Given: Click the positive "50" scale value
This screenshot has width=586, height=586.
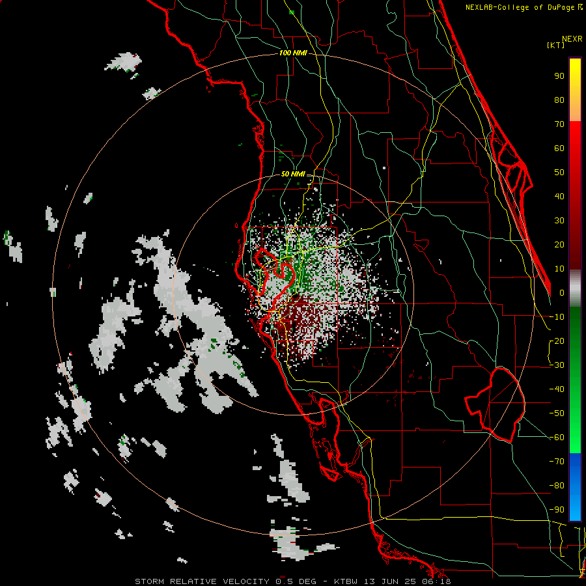Looking at the screenshot, I should coord(559,173).
